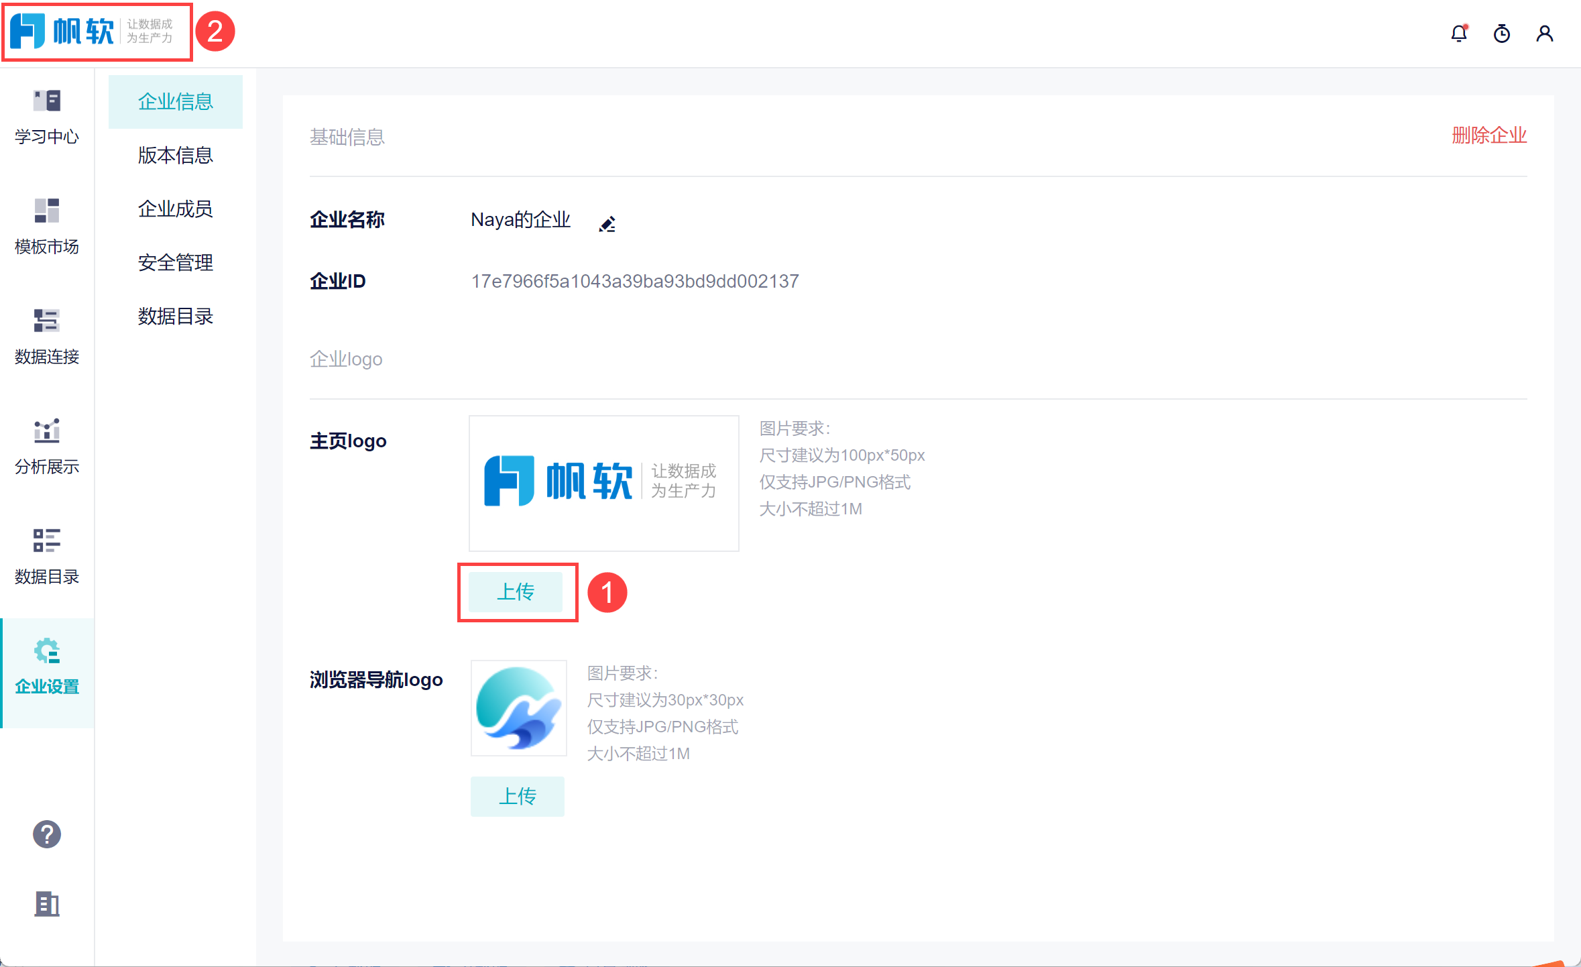1581x967 pixels.
Task: Click 上传 button under 主页logo
Action: 516,591
